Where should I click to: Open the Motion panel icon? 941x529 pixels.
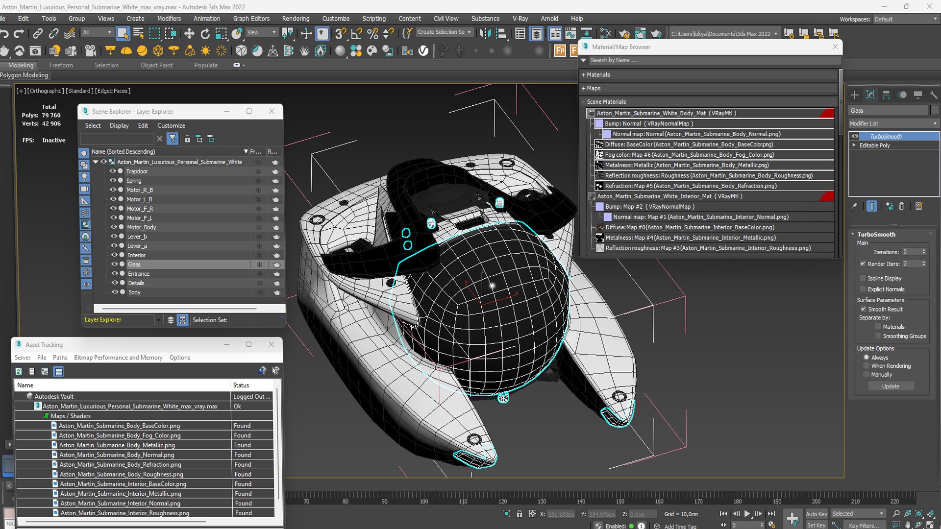click(x=902, y=95)
